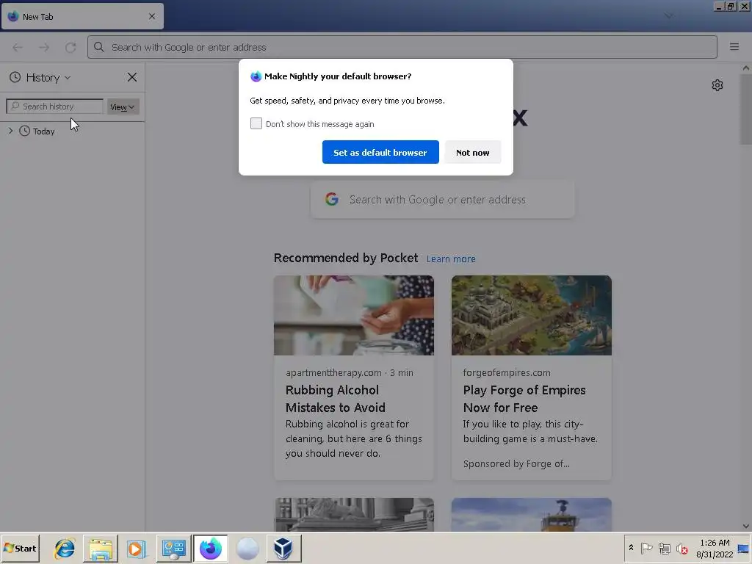Reload the current page
This screenshot has height=564, width=752.
point(70,47)
